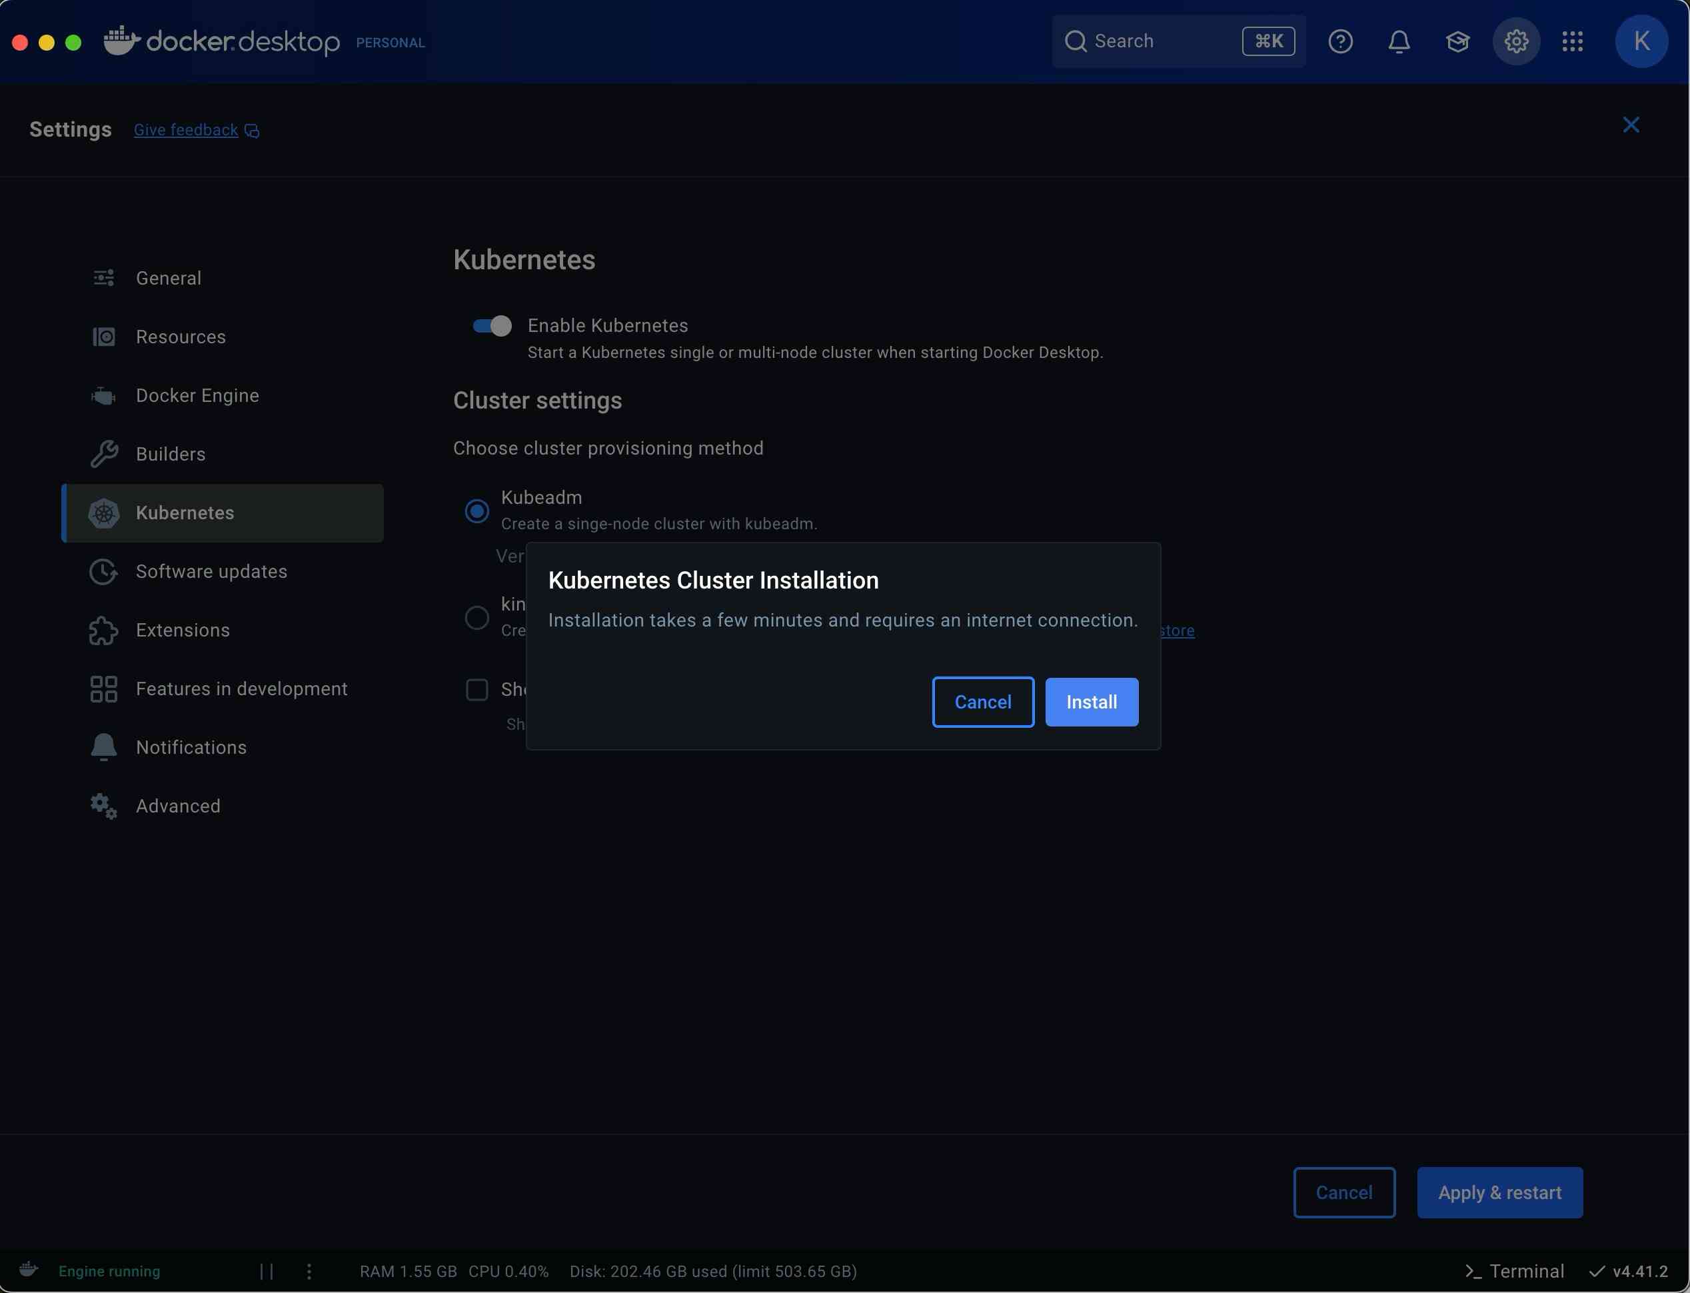Open the Give feedback link
Image resolution: width=1690 pixels, height=1293 pixels.
coord(185,130)
